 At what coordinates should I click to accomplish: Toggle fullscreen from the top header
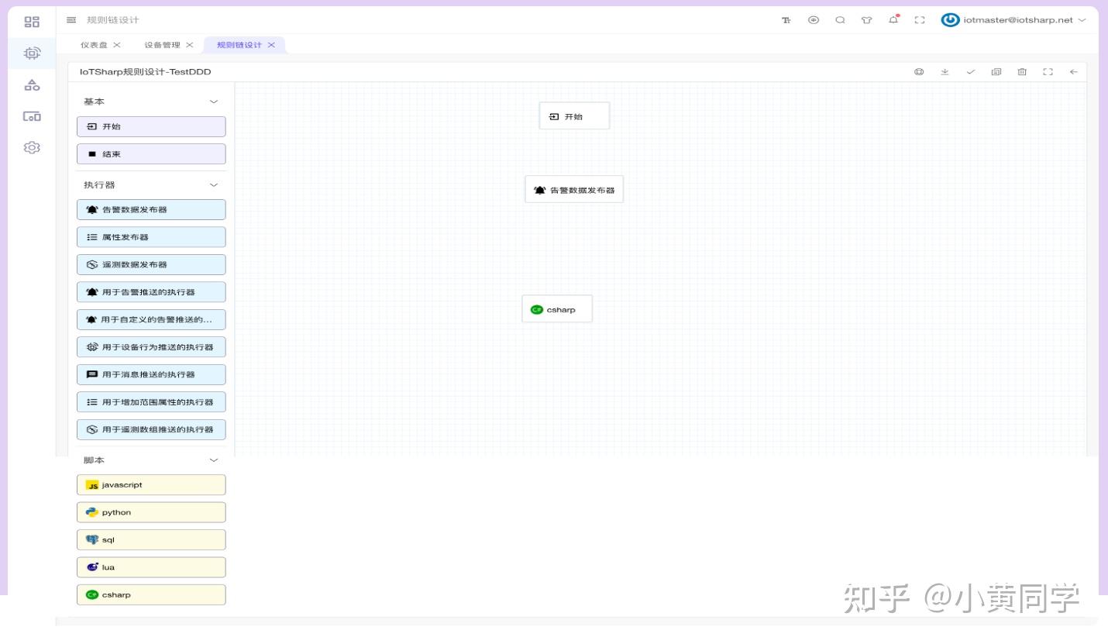tap(920, 20)
